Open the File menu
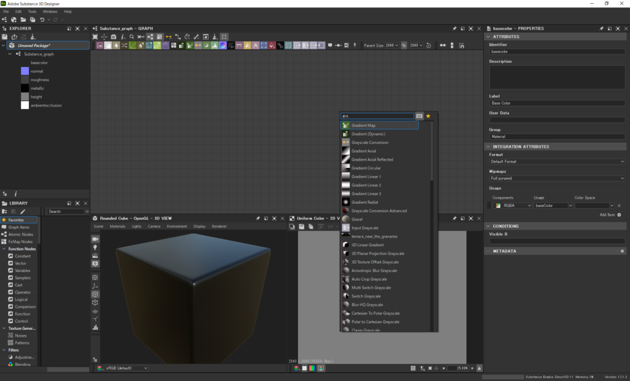This screenshot has width=630, height=381. pyautogui.click(x=6, y=12)
